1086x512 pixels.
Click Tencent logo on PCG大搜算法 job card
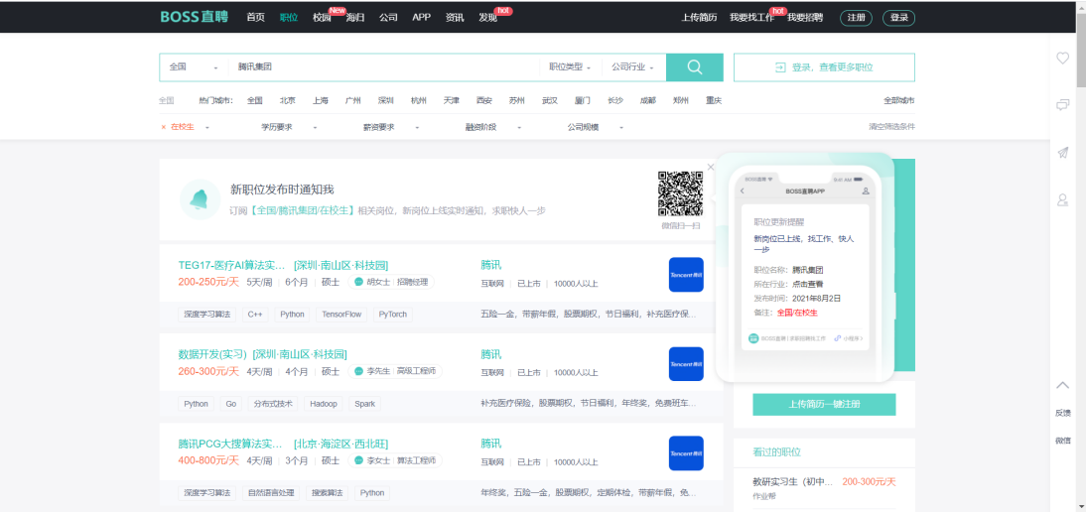(686, 453)
